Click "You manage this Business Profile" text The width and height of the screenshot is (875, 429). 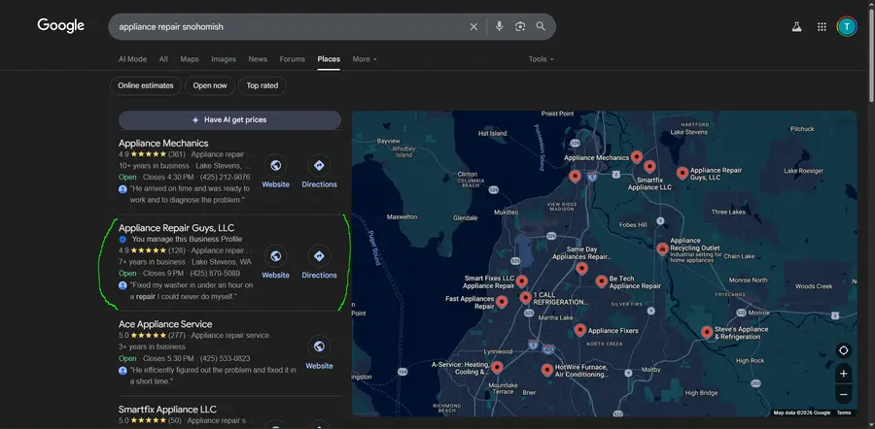187,239
